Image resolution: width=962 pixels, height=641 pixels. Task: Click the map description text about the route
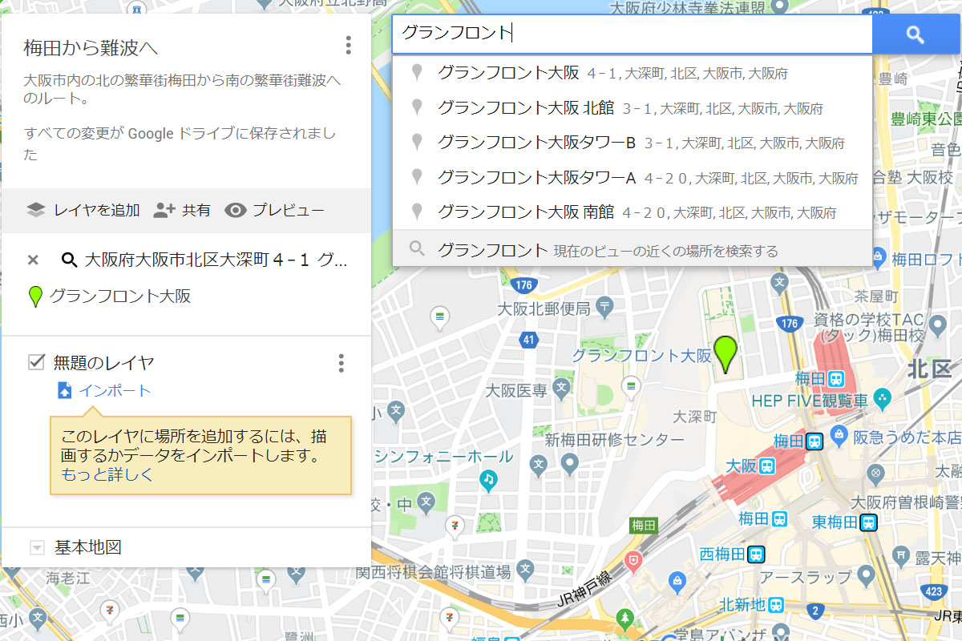[x=183, y=90]
